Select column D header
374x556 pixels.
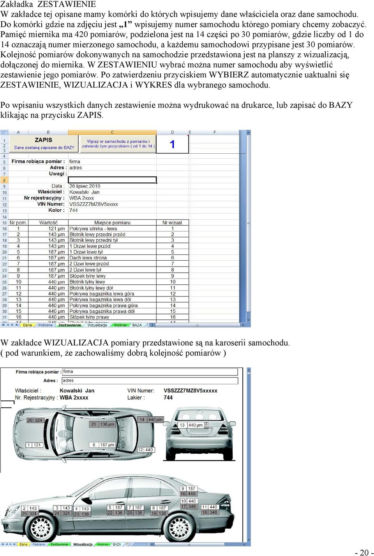pyautogui.click(x=173, y=132)
